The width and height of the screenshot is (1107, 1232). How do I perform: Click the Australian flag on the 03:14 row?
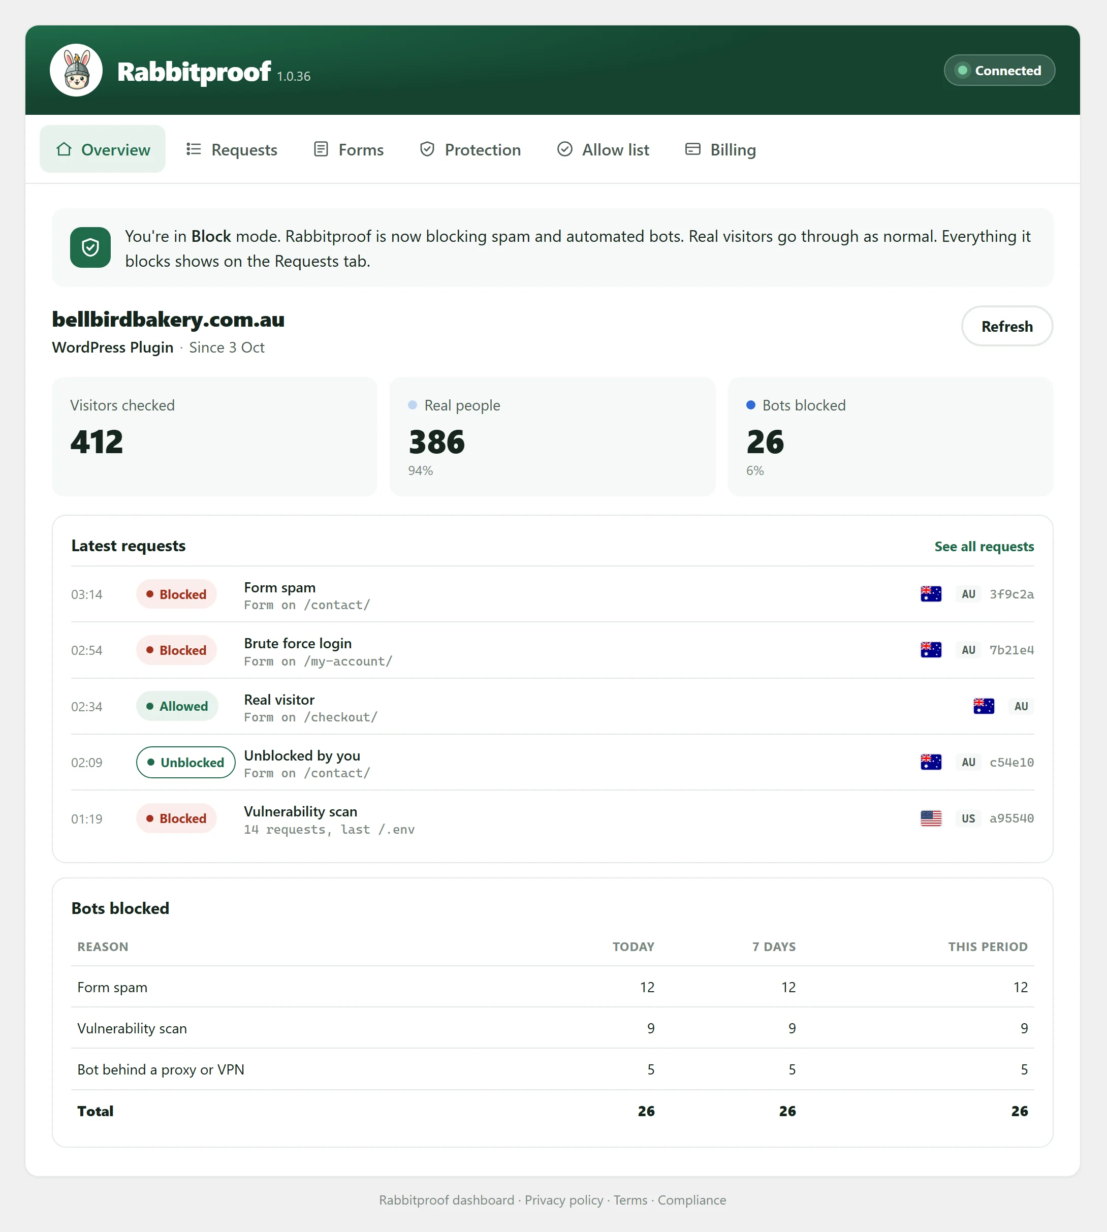point(931,594)
